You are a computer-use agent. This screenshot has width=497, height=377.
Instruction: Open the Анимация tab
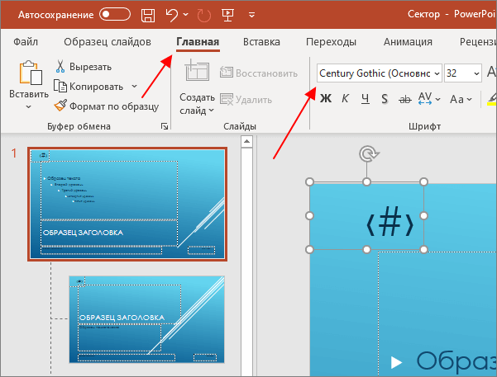(408, 42)
